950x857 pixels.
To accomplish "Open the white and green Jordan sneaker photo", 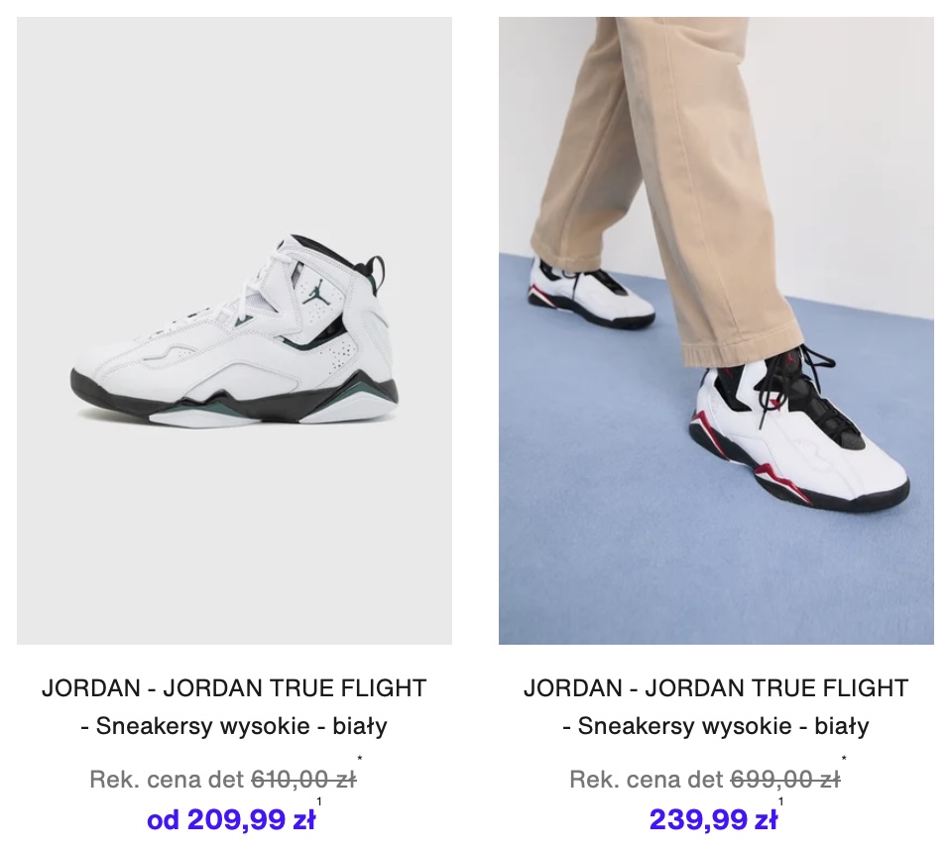I will [x=234, y=330].
